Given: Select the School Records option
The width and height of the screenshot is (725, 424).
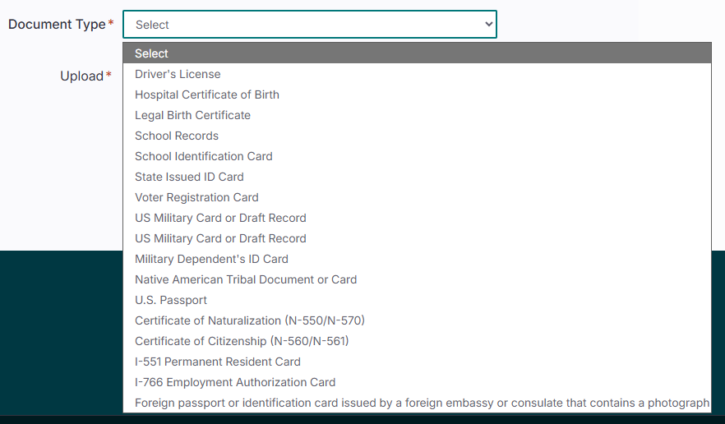Looking at the screenshot, I should coord(416,136).
